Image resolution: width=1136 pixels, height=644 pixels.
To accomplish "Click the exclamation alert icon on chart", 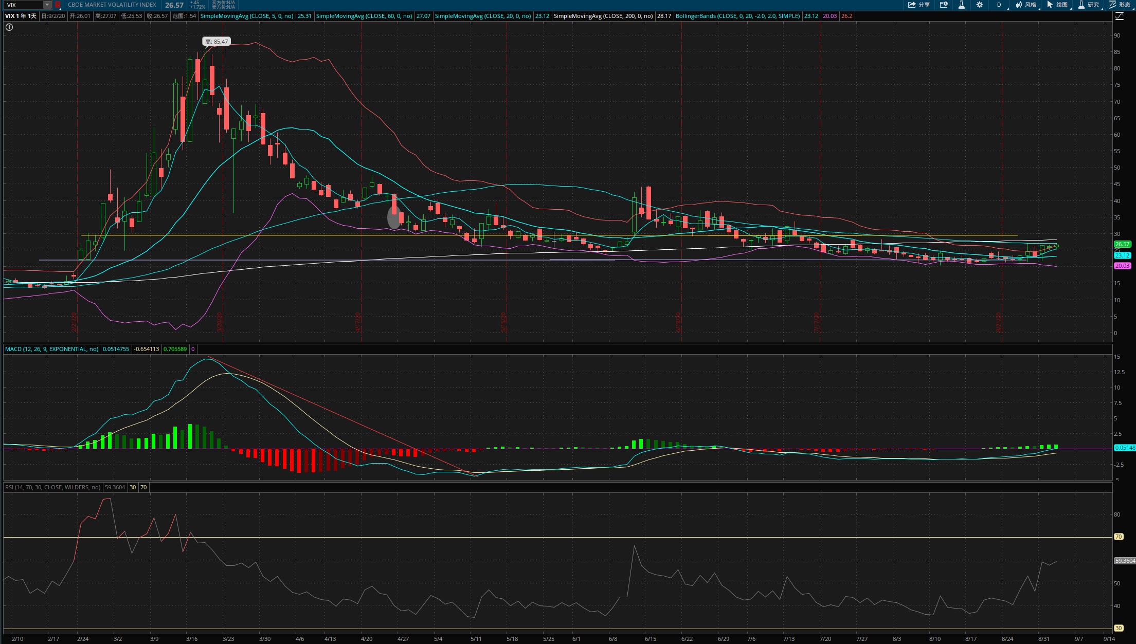I will coord(9,27).
